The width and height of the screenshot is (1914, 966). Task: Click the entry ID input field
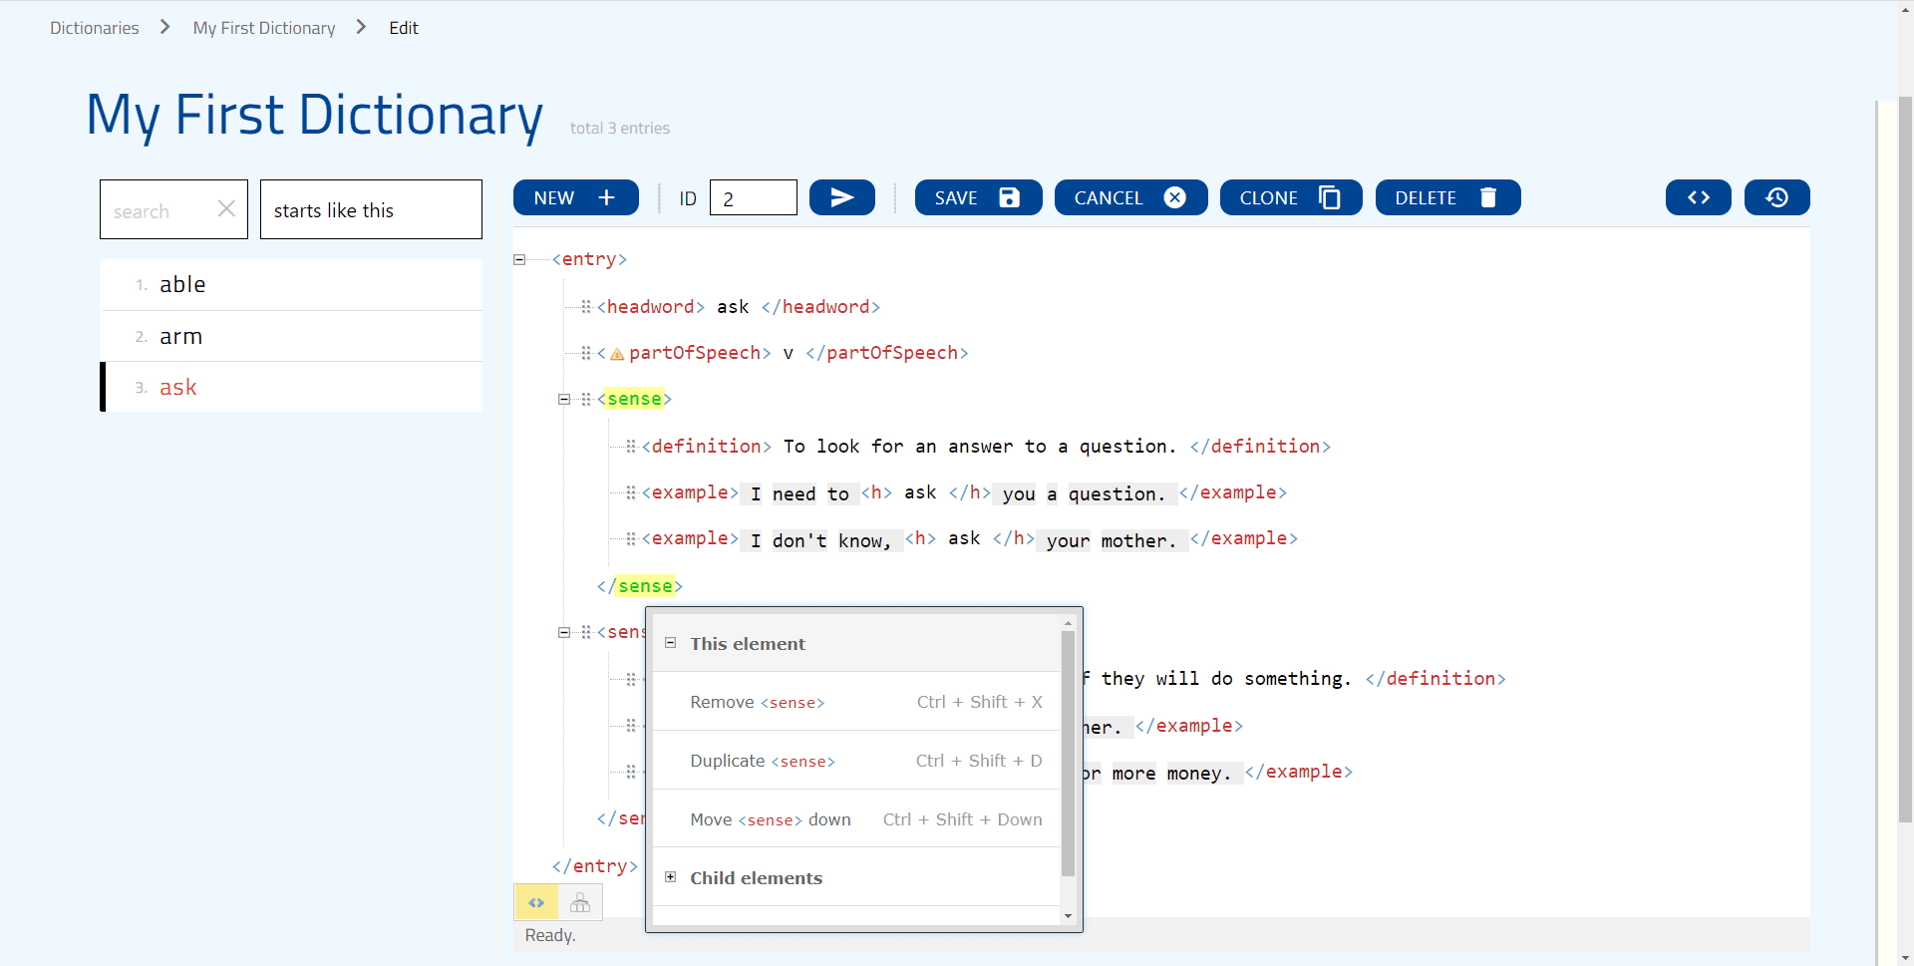coord(753,197)
